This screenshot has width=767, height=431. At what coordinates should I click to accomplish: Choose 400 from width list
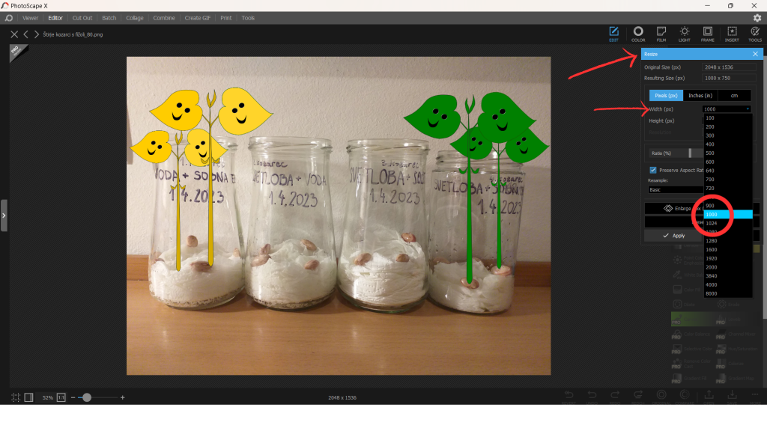click(728, 144)
